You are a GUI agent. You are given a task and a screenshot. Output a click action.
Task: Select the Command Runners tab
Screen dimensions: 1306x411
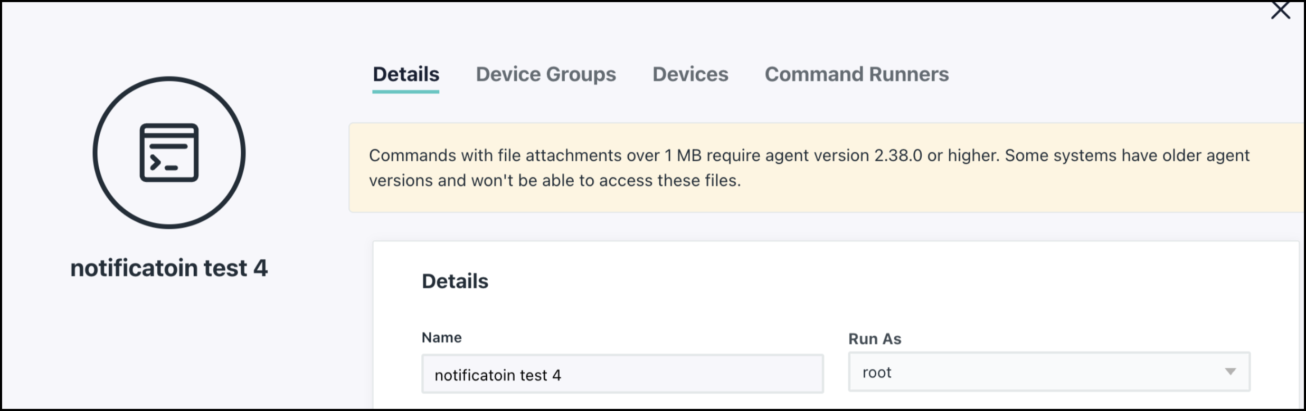(856, 74)
